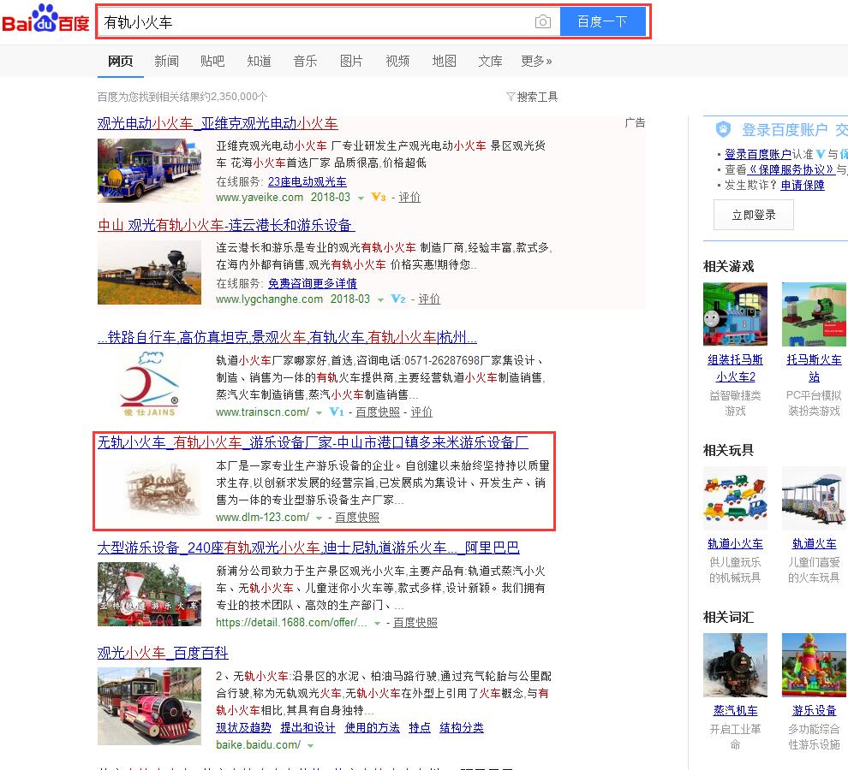The width and height of the screenshot is (848, 770).
Task: Click the 蒸汽机车 steam locomotive thumbnail
Action: (735, 665)
